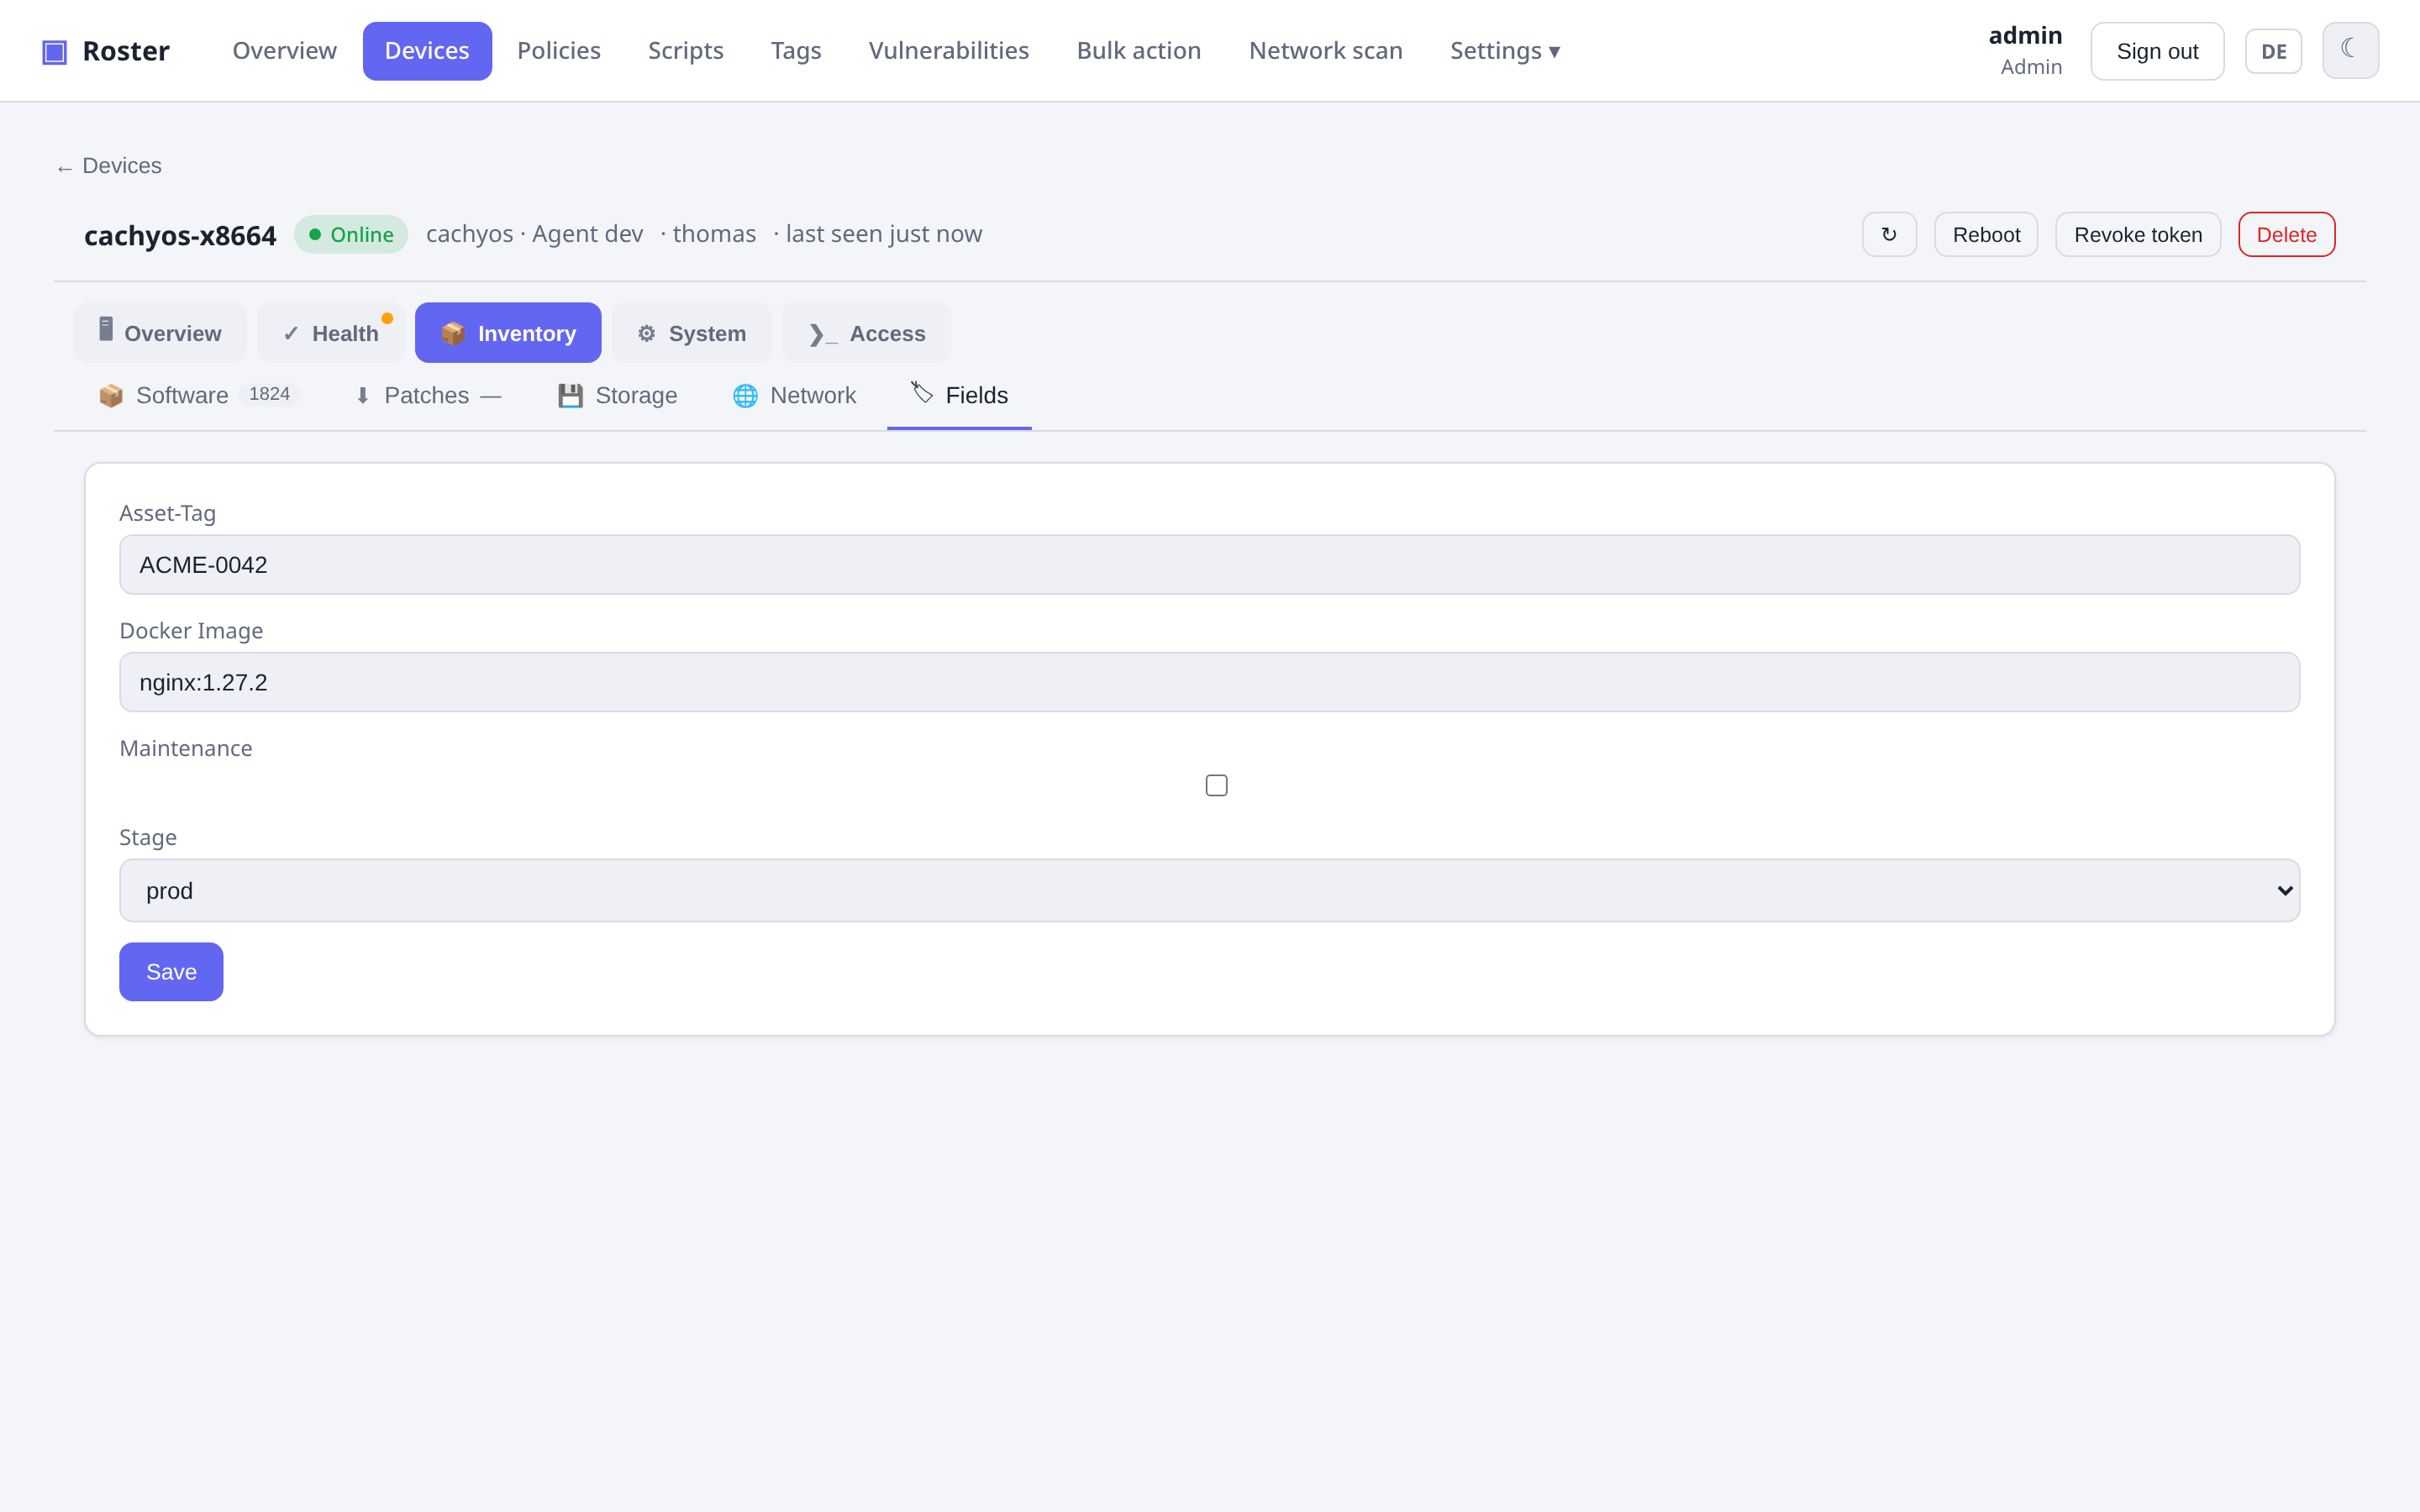Image resolution: width=2420 pixels, height=1512 pixels.
Task: Go back via the Devices breadcrumb link
Action: [x=109, y=166]
